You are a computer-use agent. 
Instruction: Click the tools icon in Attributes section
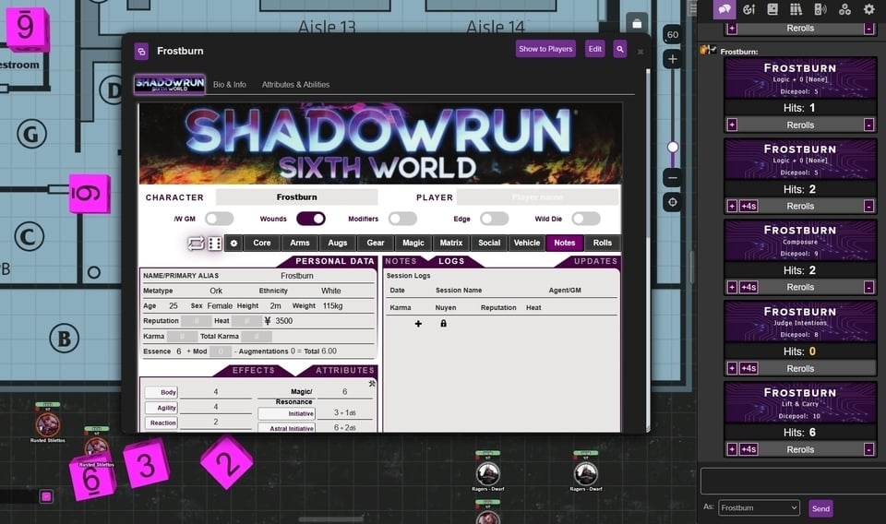(x=372, y=384)
